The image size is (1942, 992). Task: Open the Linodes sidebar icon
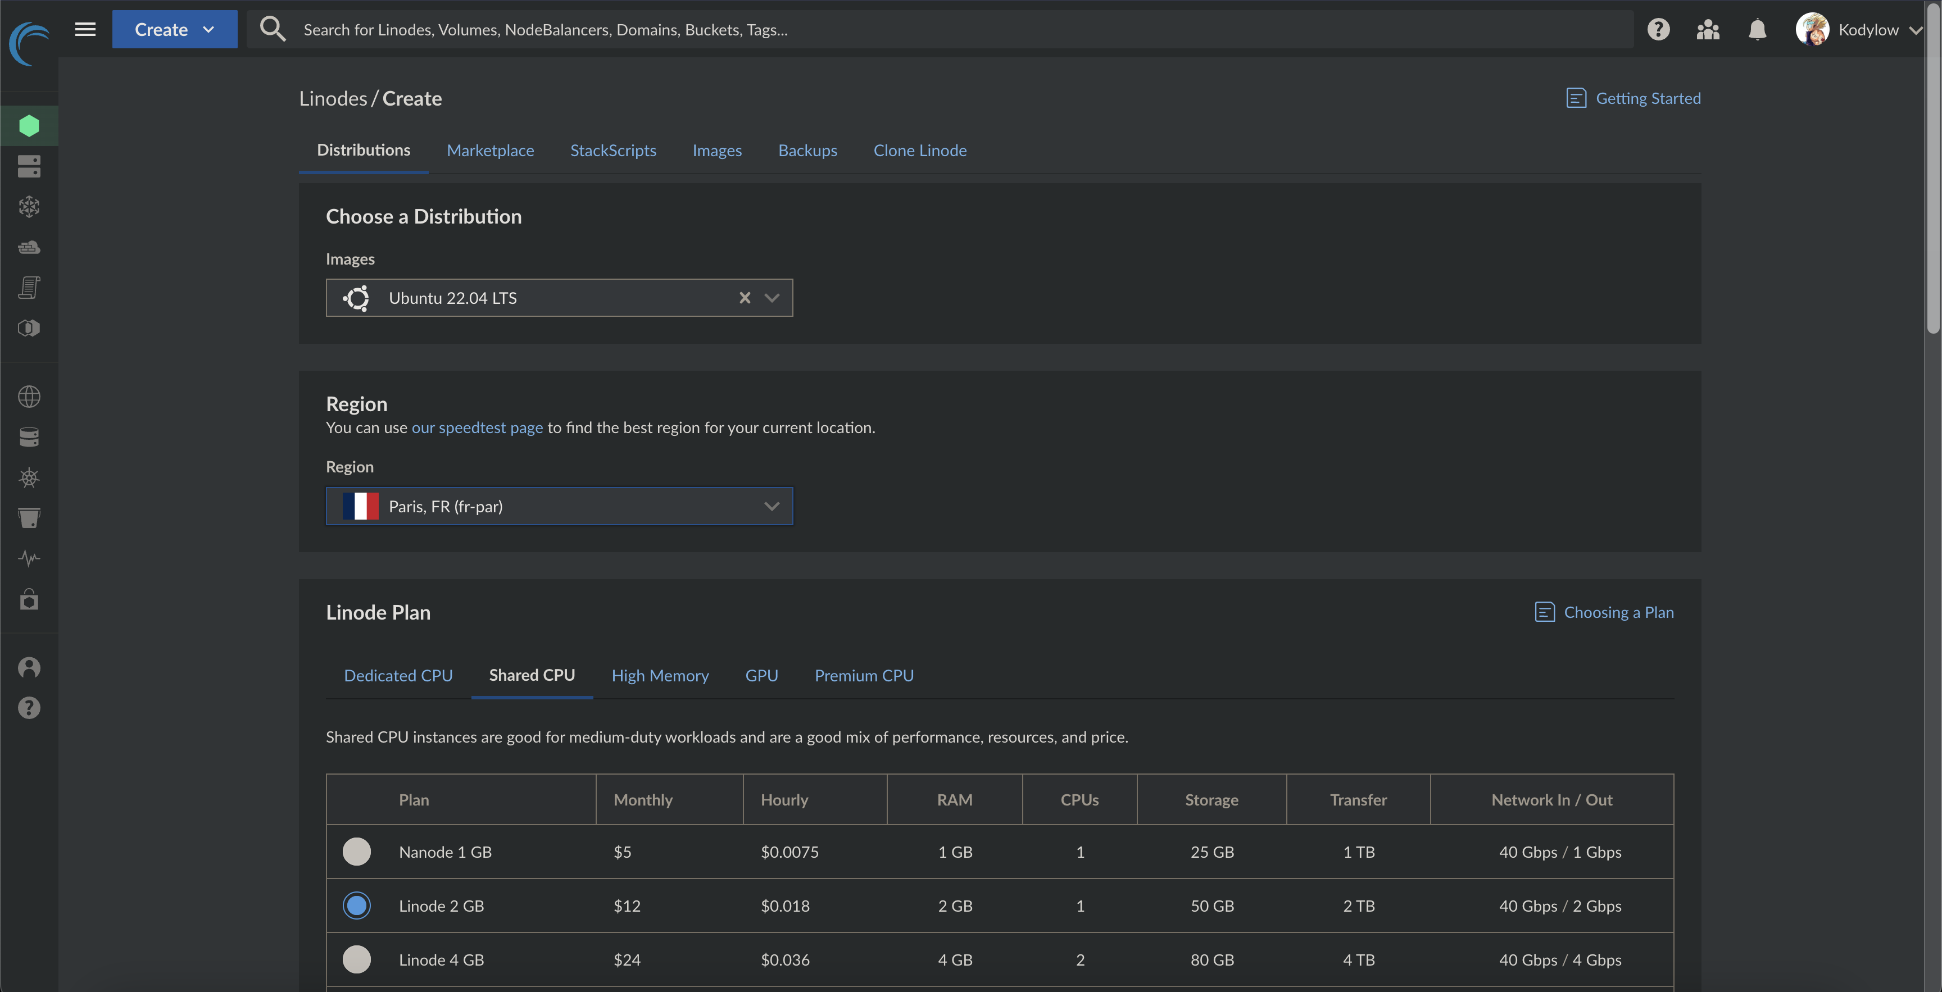pyautogui.click(x=29, y=126)
